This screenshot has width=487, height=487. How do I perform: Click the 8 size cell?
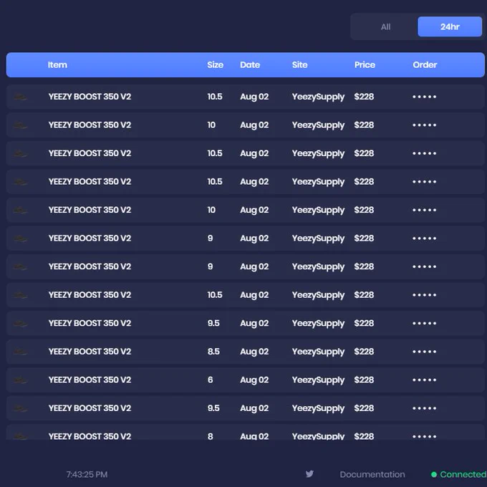pyautogui.click(x=211, y=436)
